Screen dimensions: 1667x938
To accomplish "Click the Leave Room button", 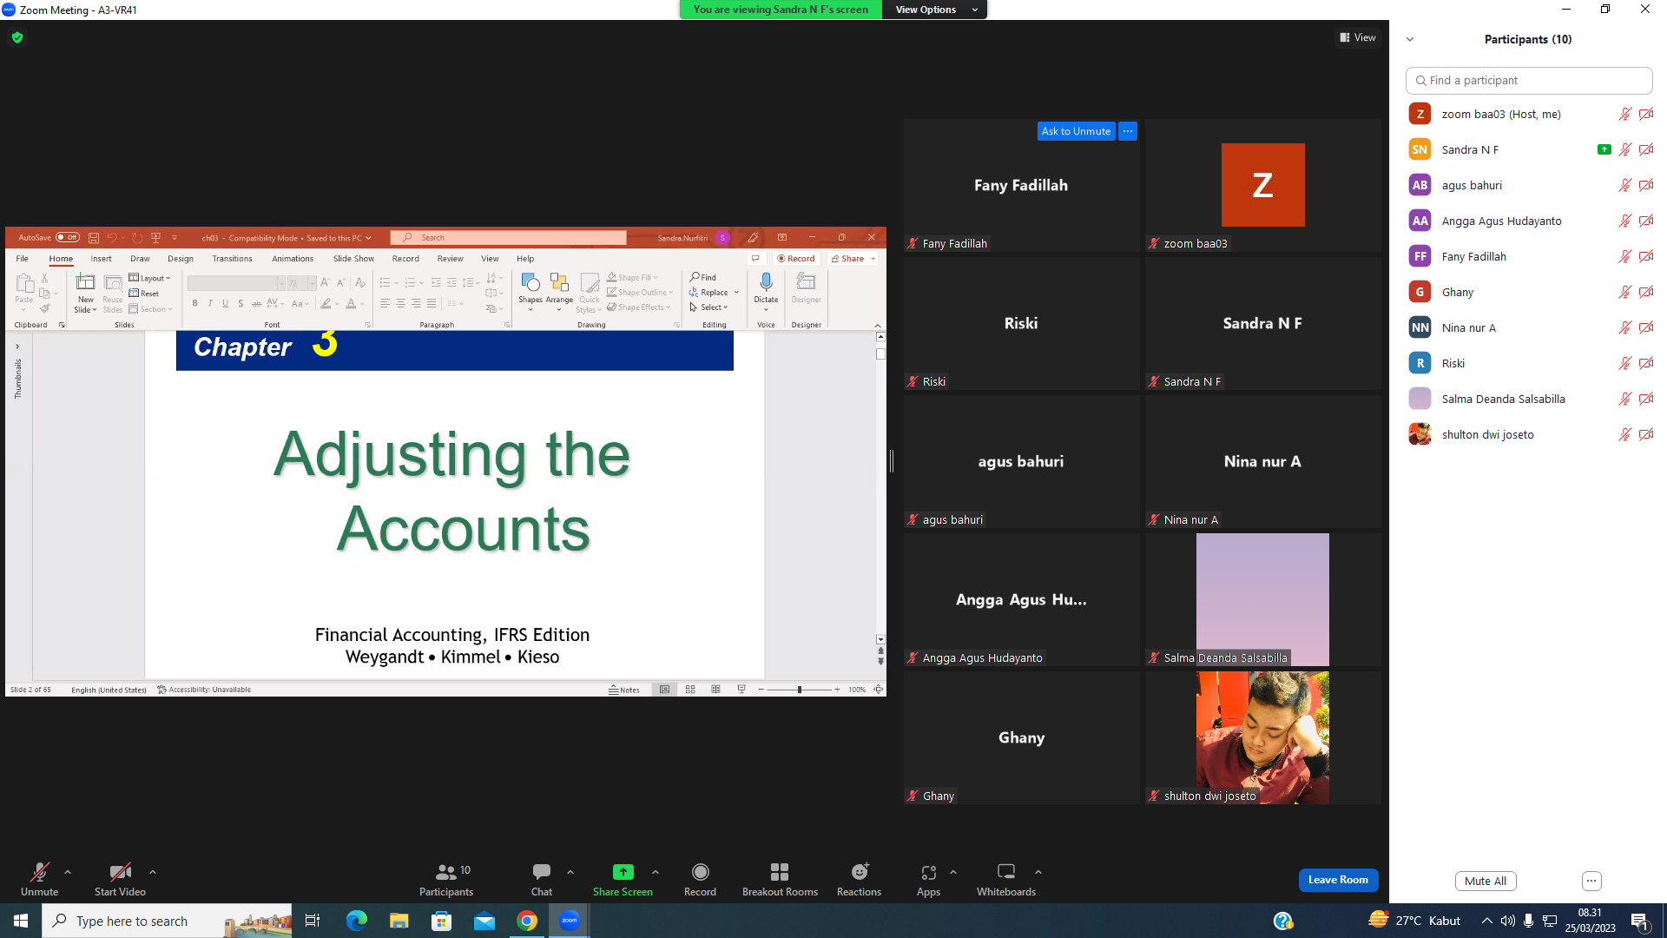I will (x=1338, y=880).
